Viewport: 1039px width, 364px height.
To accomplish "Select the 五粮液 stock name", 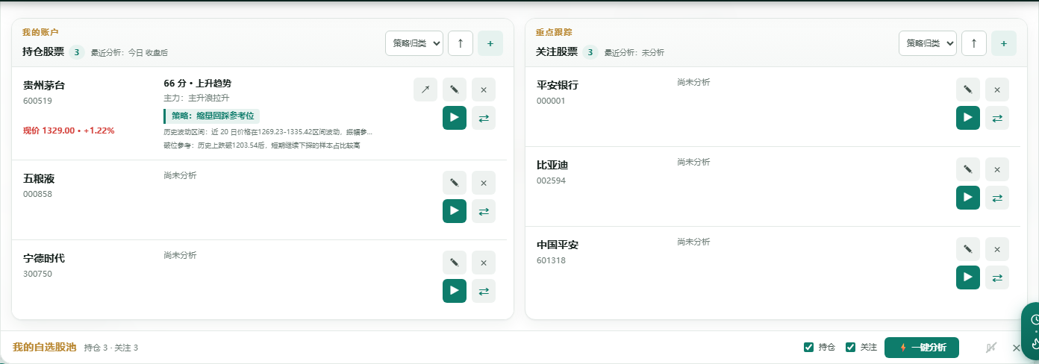I will (39, 178).
